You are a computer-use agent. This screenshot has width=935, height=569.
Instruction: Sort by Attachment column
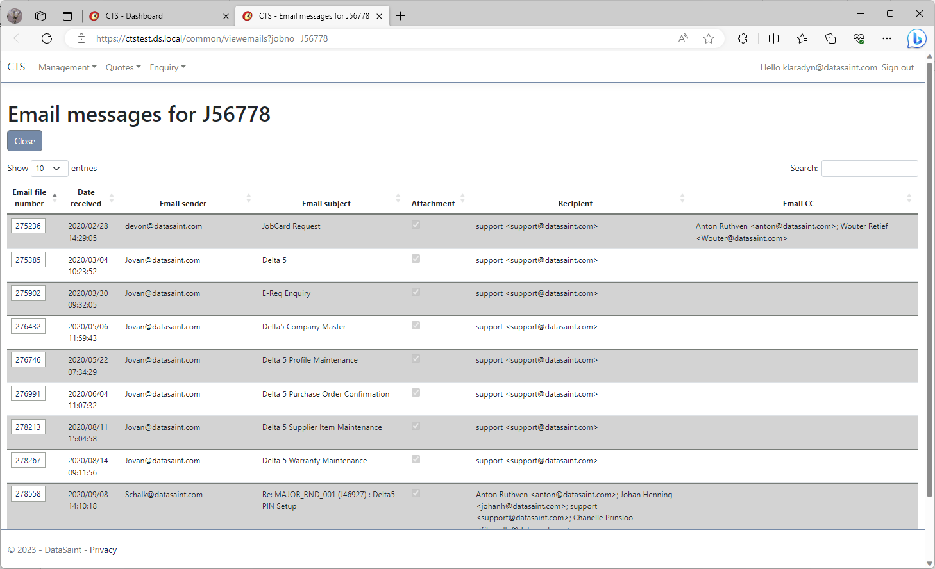[x=437, y=197]
